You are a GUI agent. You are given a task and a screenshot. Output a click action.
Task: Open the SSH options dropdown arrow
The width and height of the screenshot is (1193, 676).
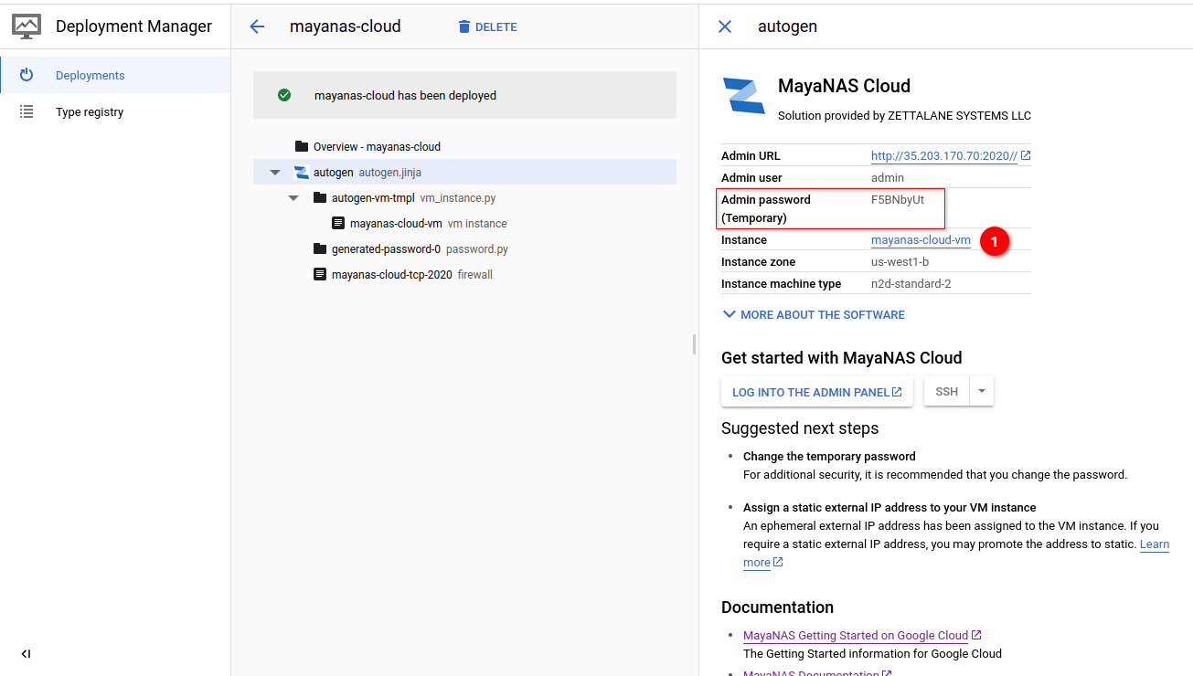982,391
